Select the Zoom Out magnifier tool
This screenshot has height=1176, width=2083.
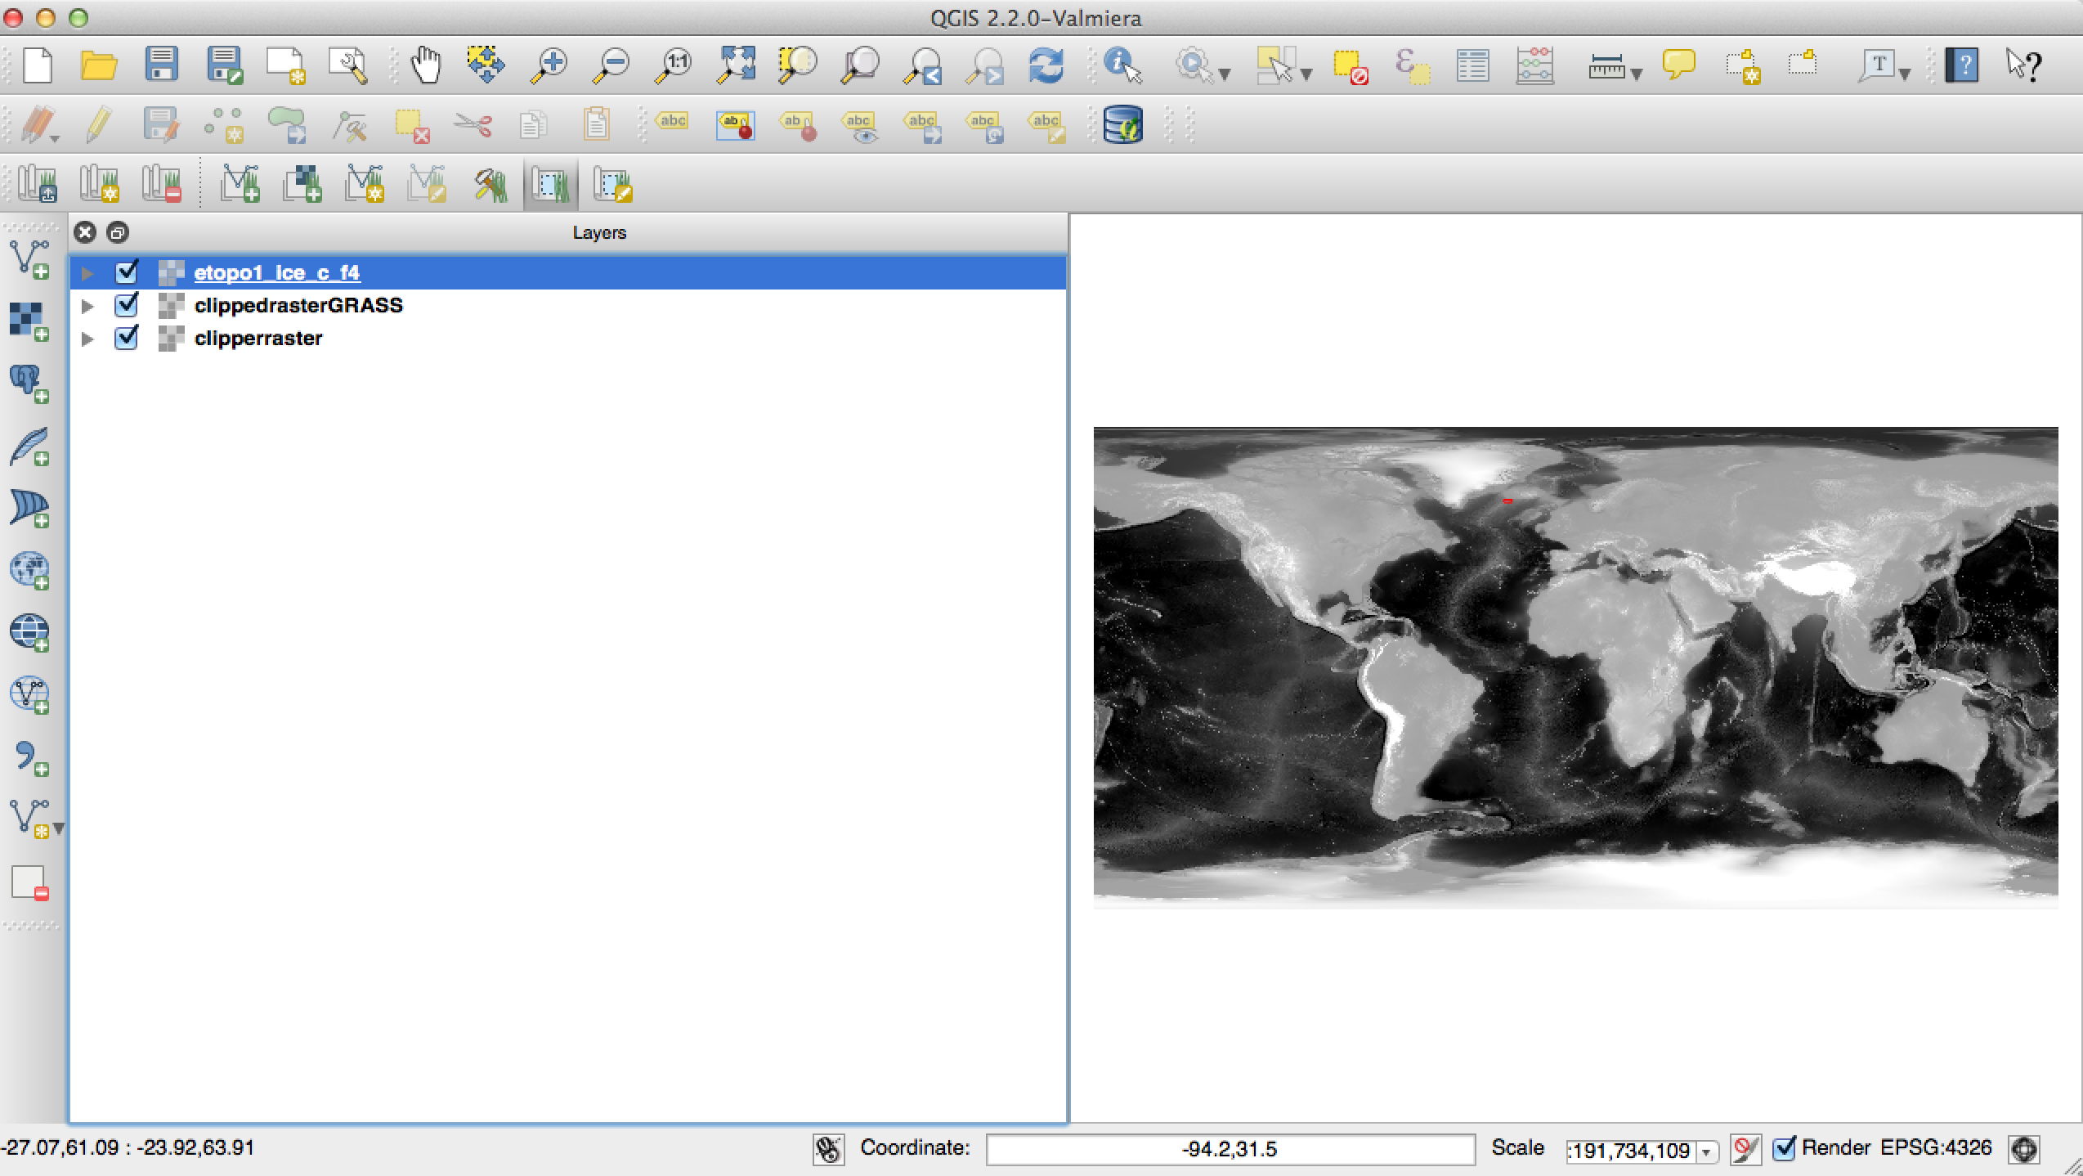(611, 65)
